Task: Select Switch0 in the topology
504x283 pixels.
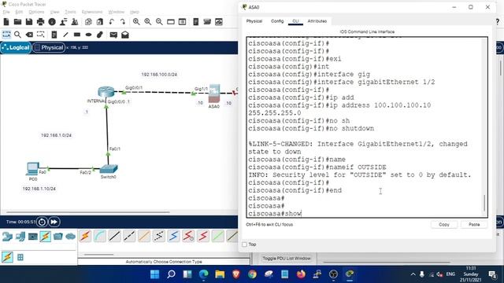Action: pyautogui.click(x=109, y=169)
